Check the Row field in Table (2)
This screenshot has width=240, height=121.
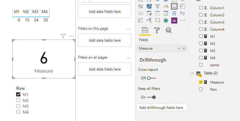pyautogui.click(x=201, y=89)
